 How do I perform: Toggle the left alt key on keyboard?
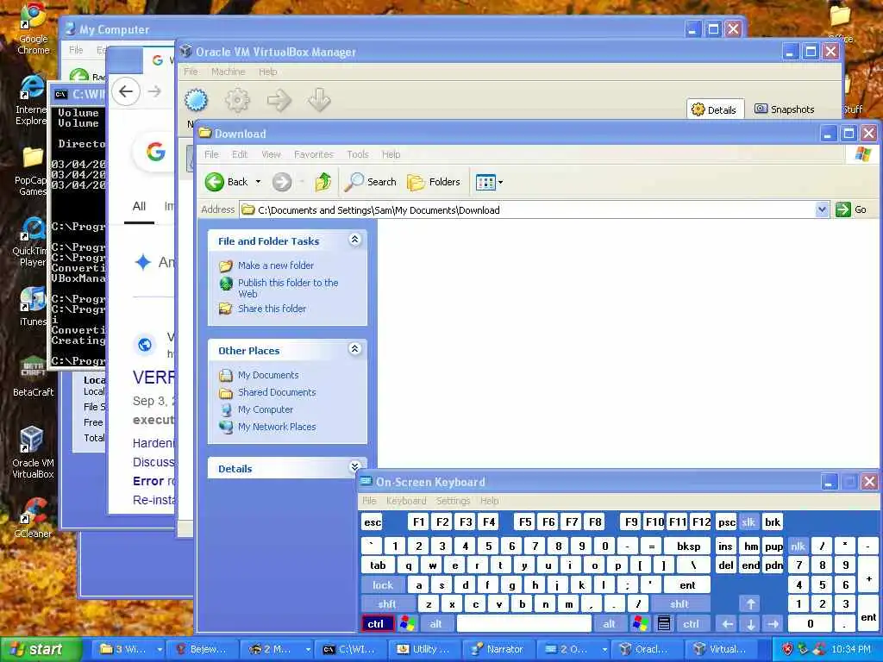[x=435, y=624]
